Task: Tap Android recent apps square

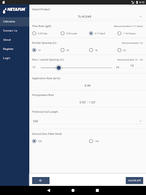Action: tap(97, 190)
